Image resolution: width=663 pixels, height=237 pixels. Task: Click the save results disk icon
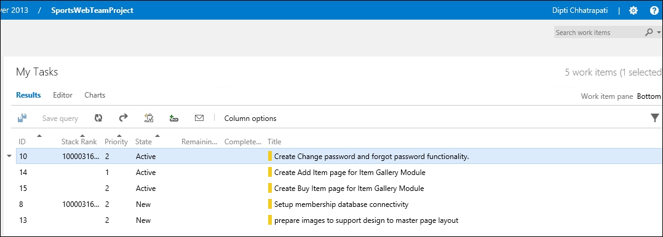click(x=22, y=118)
